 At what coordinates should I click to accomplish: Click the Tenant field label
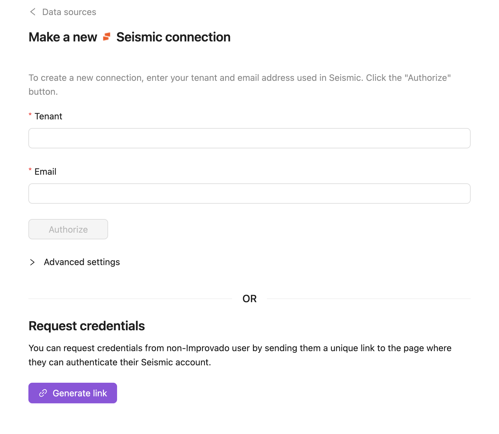coord(48,116)
